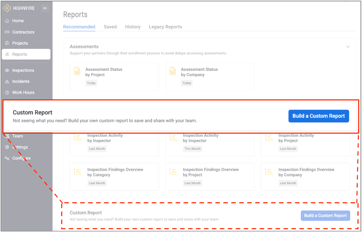Viewport: 362px width, 232px height.
Task: Open Projects via the briefcase icon
Action: tap(7, 43)
